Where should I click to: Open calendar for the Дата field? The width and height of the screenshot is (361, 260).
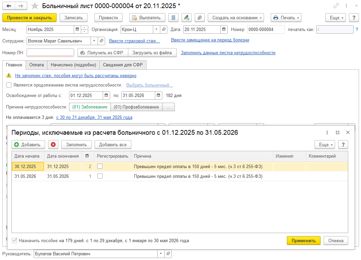pos(224,30)
